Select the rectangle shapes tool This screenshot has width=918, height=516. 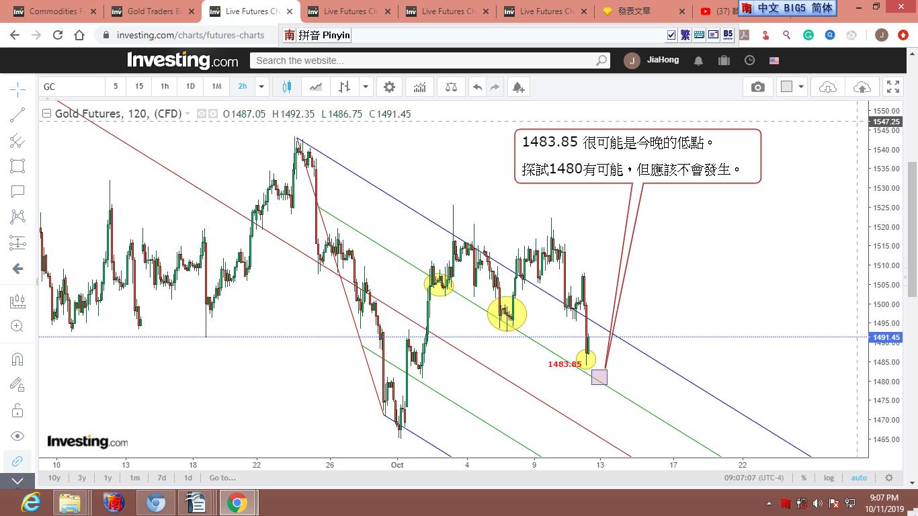[17, 166]
